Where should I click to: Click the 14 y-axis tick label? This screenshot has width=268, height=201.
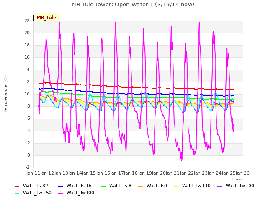click(27, 70)
